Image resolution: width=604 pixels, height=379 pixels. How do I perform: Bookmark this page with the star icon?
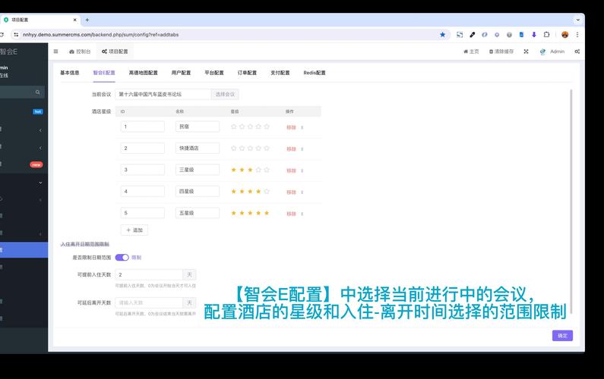click(x=442, y=34)
